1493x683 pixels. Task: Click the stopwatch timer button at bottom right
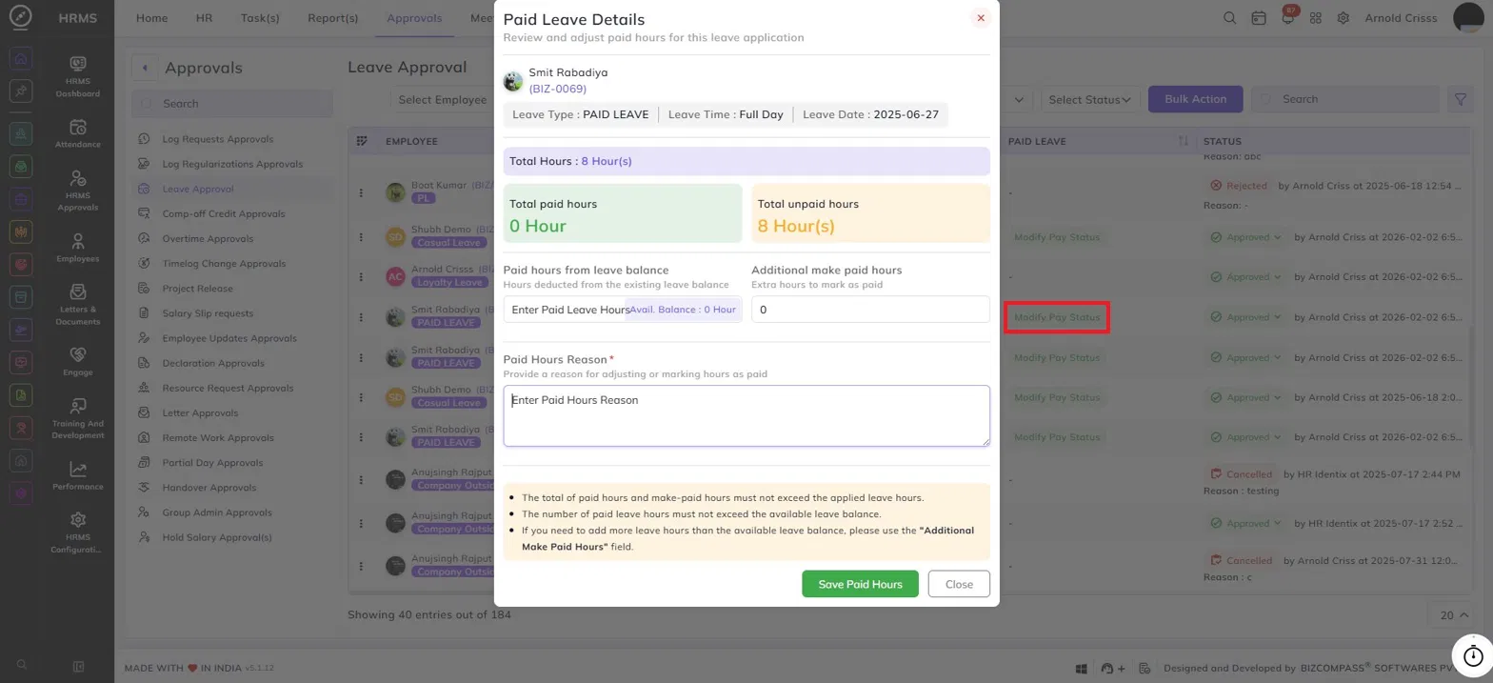(1472, 655)
